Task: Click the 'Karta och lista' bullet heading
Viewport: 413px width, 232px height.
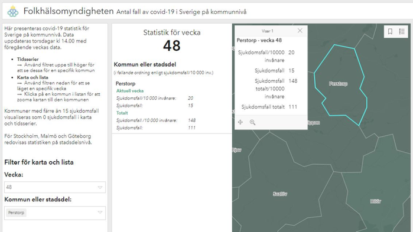Action: [x=32, y=77]
